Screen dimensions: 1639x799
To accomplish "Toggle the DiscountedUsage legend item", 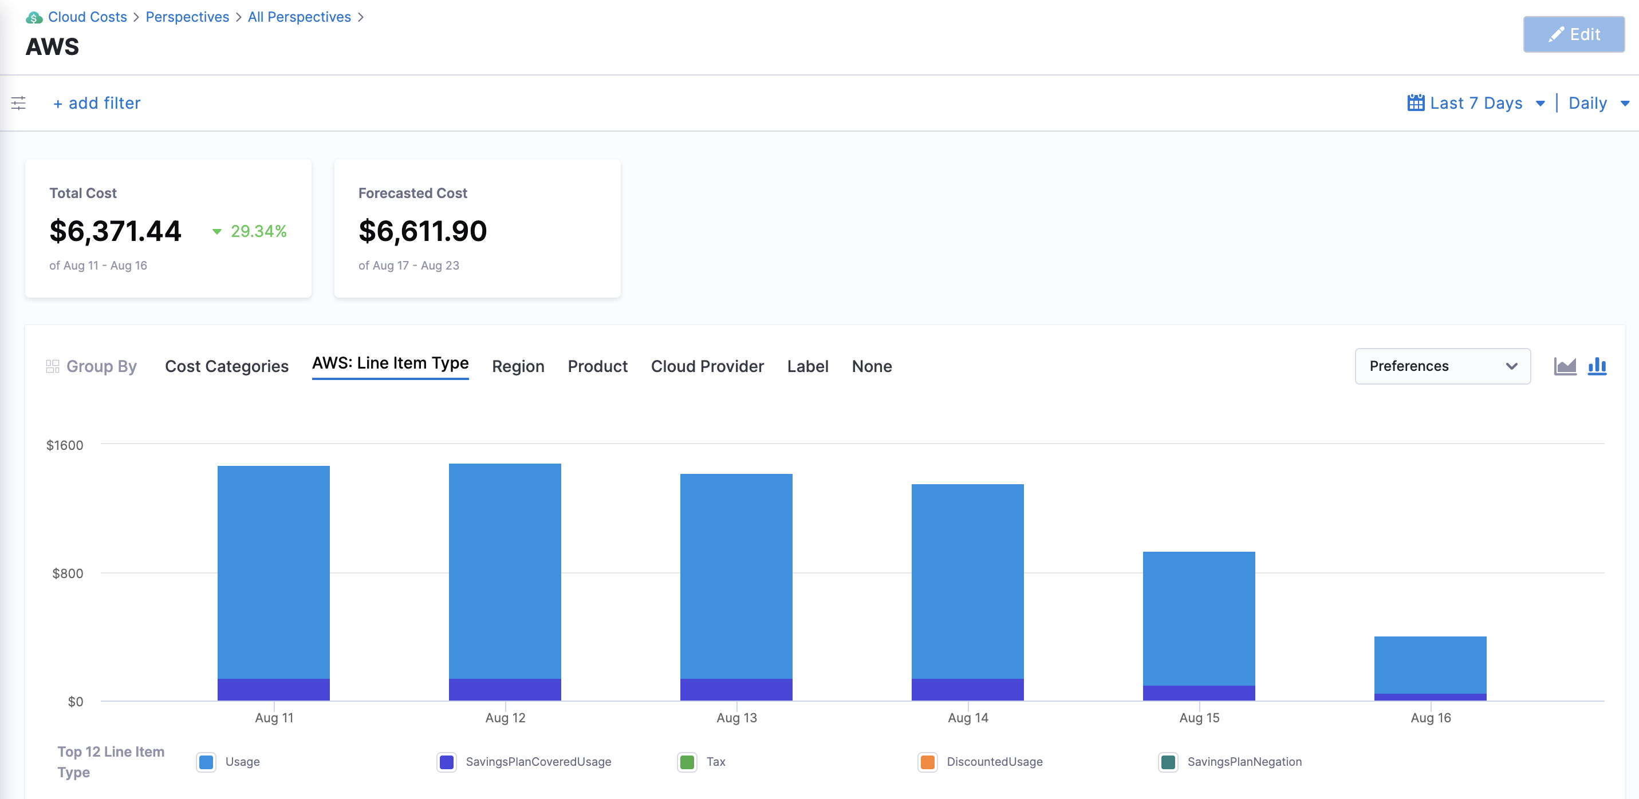I will coord(980,761).
